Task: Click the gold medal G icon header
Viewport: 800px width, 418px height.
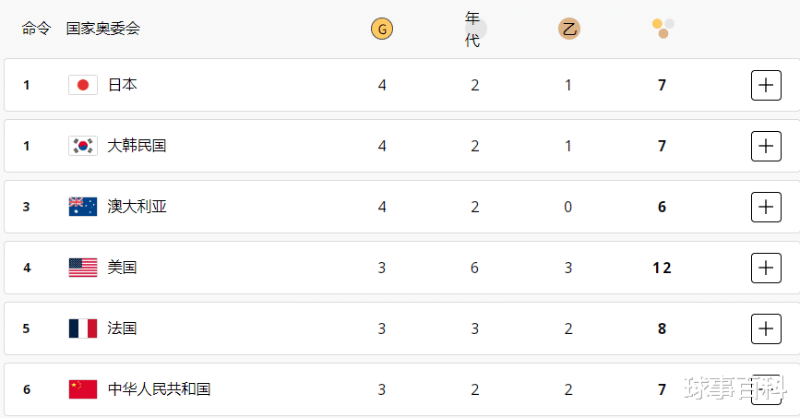Action: (x=382, y=29)
